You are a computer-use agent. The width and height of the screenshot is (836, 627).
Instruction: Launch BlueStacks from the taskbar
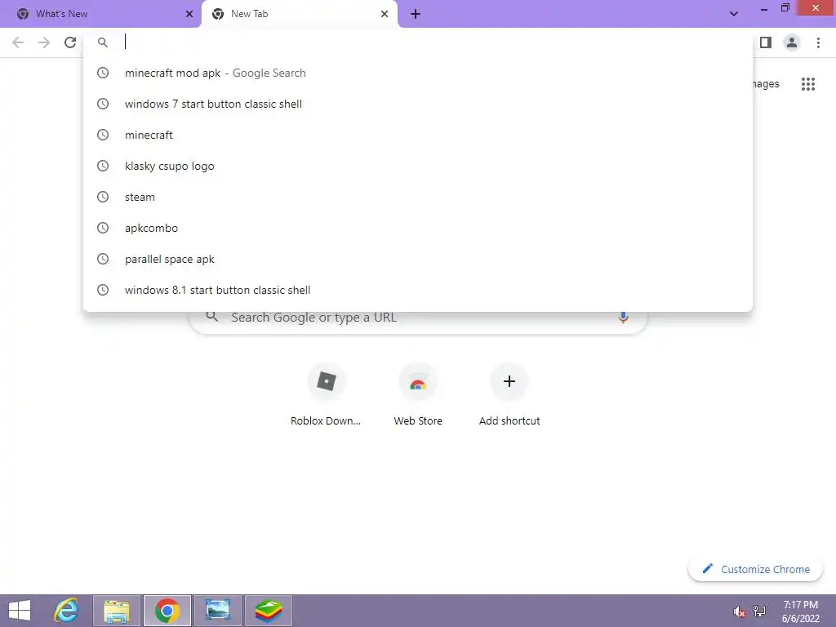click(x=268, y=611)
